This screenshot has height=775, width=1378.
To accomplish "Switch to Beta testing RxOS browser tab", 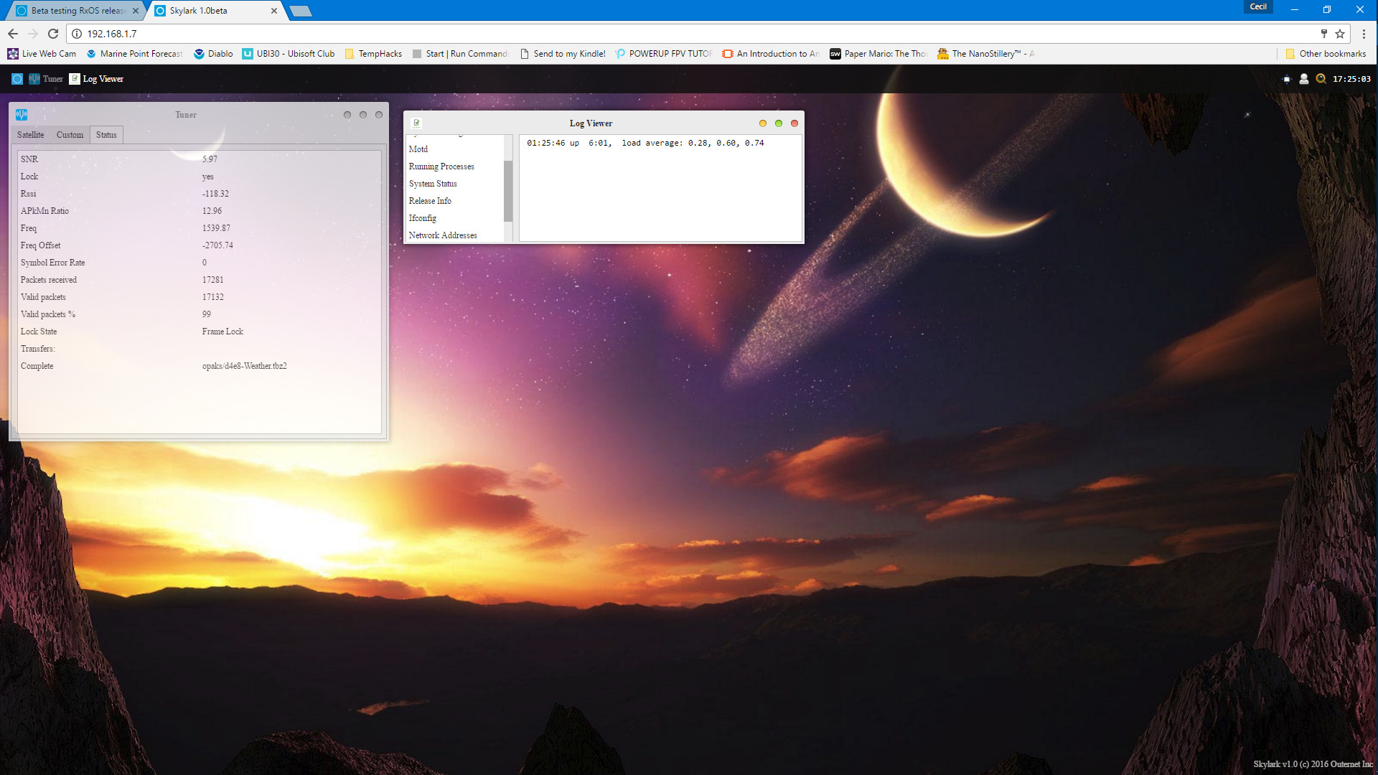I will (x=78, y=11).
